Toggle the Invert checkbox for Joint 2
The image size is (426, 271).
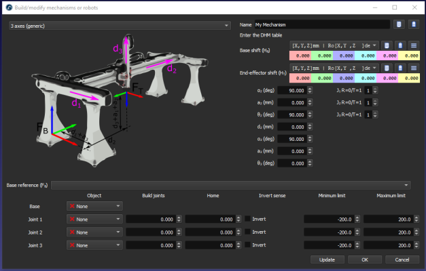tap(247, 232)
